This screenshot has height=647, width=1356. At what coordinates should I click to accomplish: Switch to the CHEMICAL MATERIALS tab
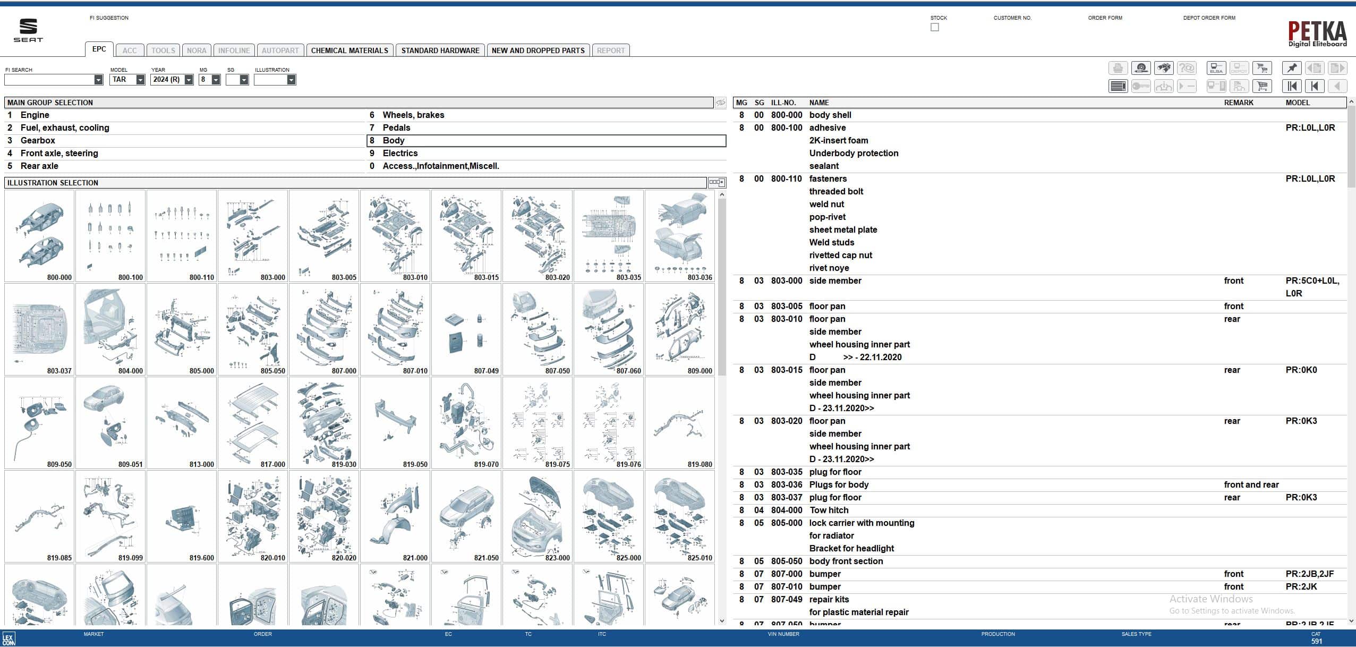pos(349,50)
